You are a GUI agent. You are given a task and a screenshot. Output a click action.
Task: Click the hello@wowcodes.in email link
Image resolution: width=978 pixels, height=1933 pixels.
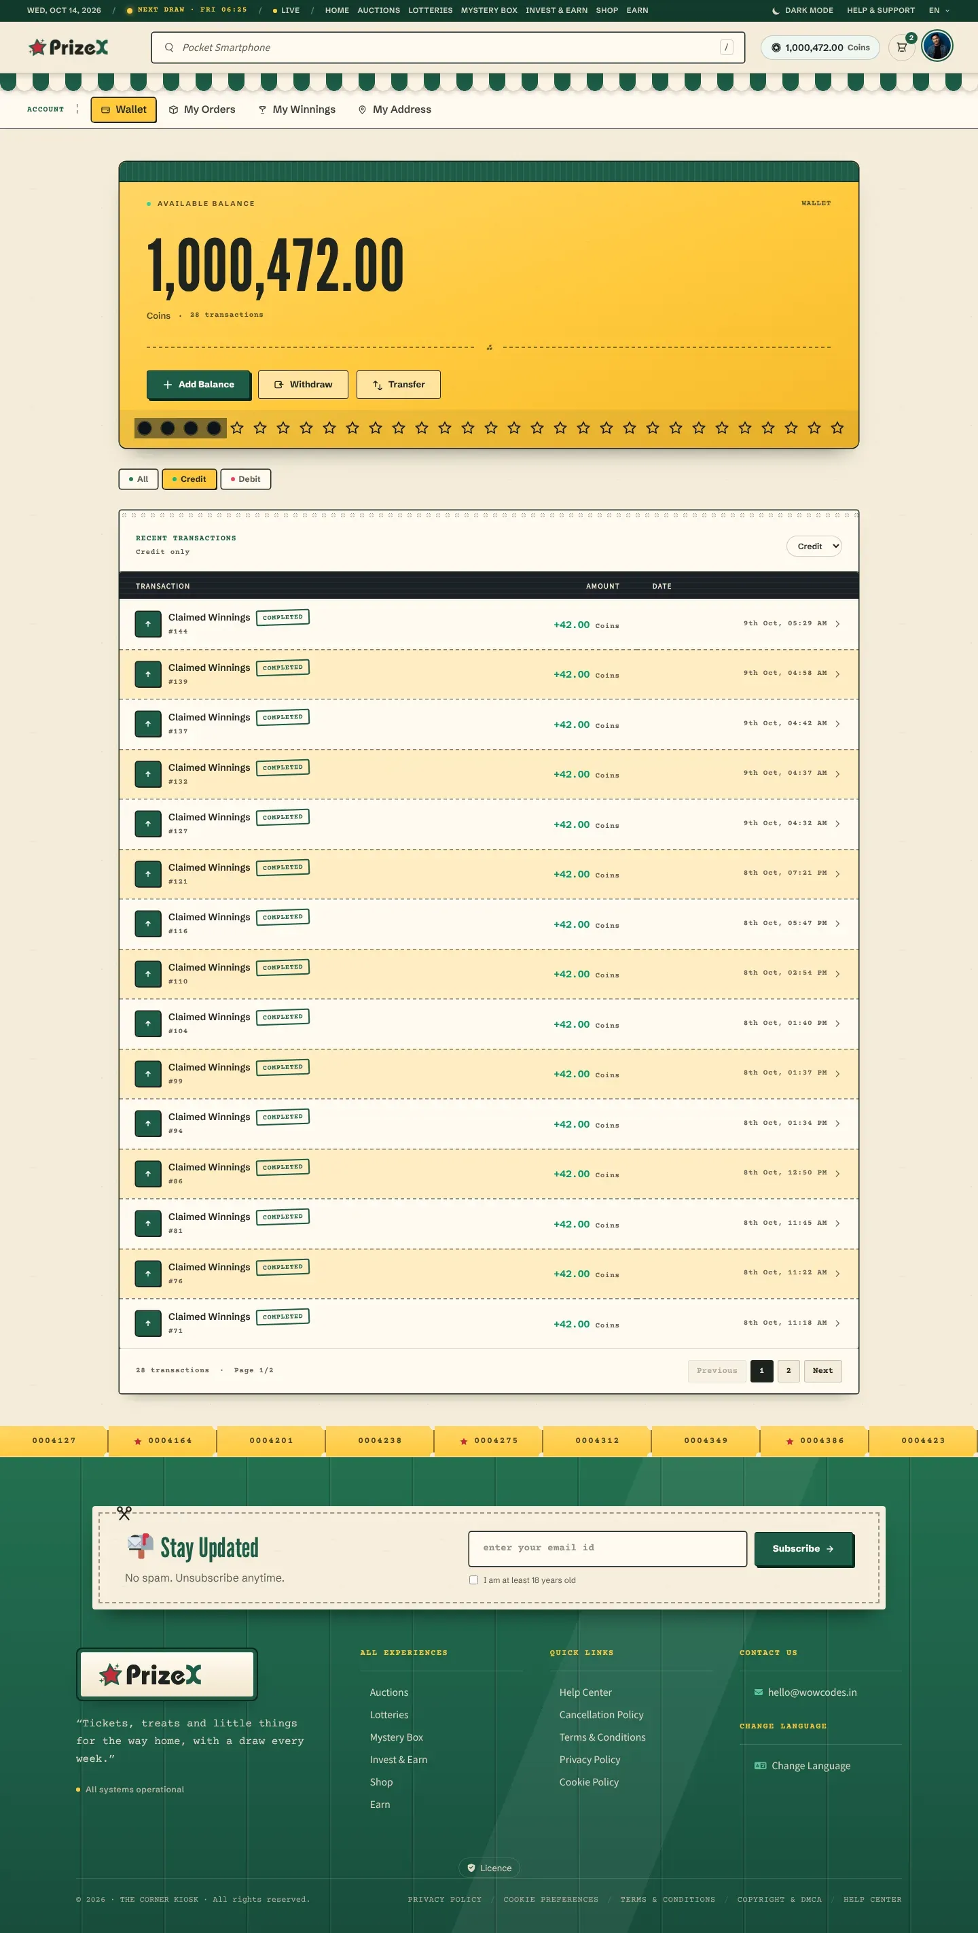coord(805,1692)
